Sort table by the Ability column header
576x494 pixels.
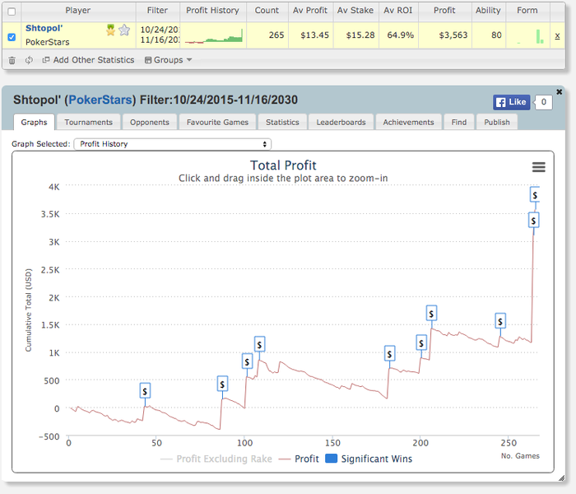point(488,10)
